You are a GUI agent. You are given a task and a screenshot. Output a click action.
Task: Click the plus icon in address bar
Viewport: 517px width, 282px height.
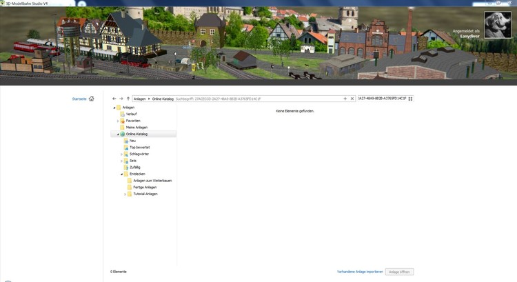point(345,99)
